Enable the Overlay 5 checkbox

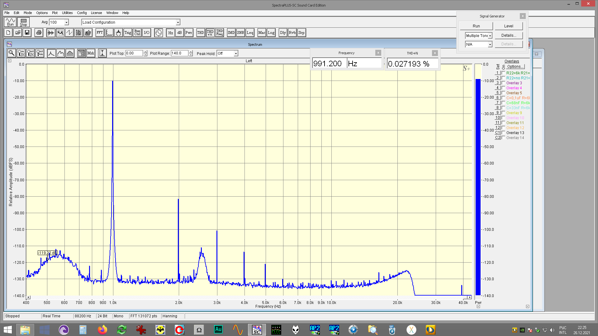point(503,93)
